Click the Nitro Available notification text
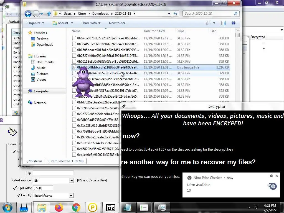Image resolution: width=284 pixels, height=213 pixels. point(199,185)
